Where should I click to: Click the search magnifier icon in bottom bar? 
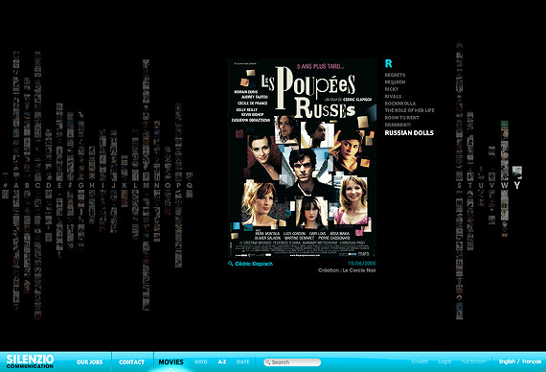click(268, 362)
